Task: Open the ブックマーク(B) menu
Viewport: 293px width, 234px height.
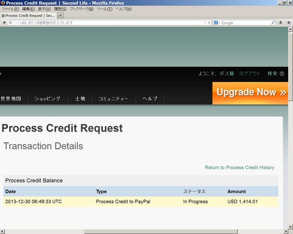Action: tap(82, 9)
